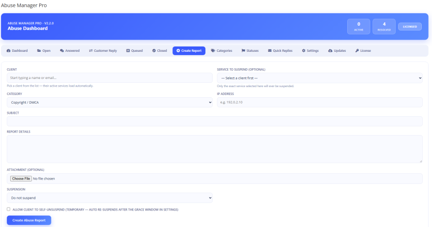
Task: Open the Suspension dropdown set to Do not suspend
Action: pyautogui.click(x=109, y=198)
